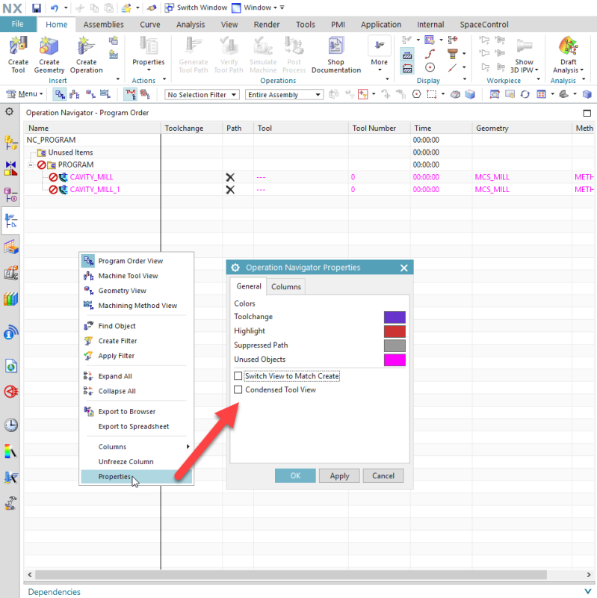Select Program Order View toolbar icon
The height and width of the screenshot is (598, 597).
(60, 94)
